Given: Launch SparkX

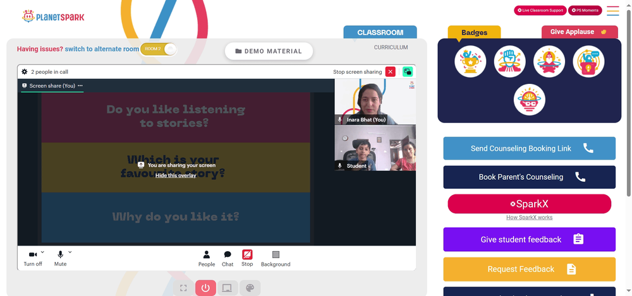Looking at the screenshot, I should coord(529,204).
